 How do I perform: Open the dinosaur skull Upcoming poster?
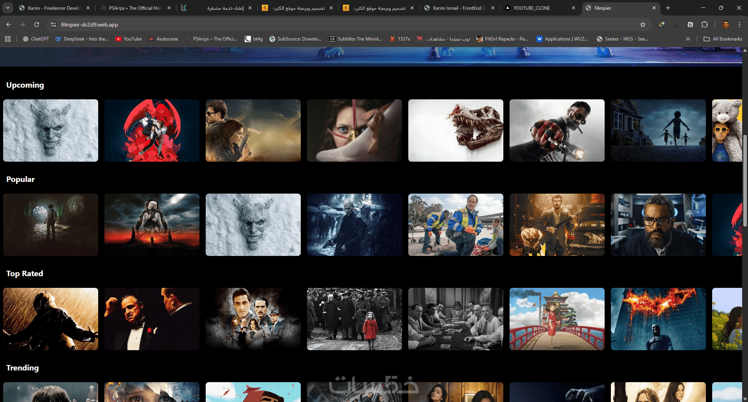coord(456,130)
